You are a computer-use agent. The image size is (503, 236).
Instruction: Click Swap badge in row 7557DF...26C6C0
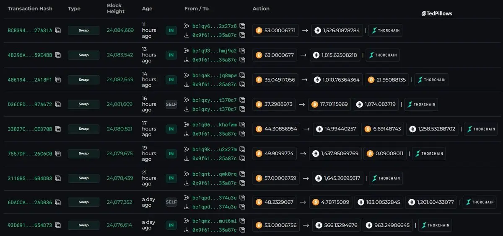pyautogui.click(x=83, y=154)
